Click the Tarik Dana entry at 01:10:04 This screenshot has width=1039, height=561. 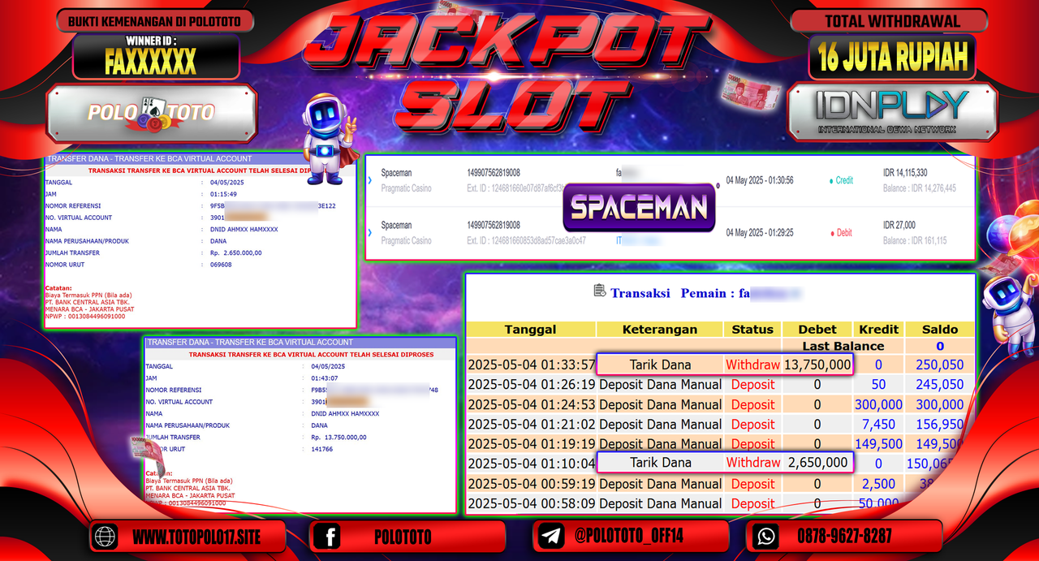[x=660, y=463]
